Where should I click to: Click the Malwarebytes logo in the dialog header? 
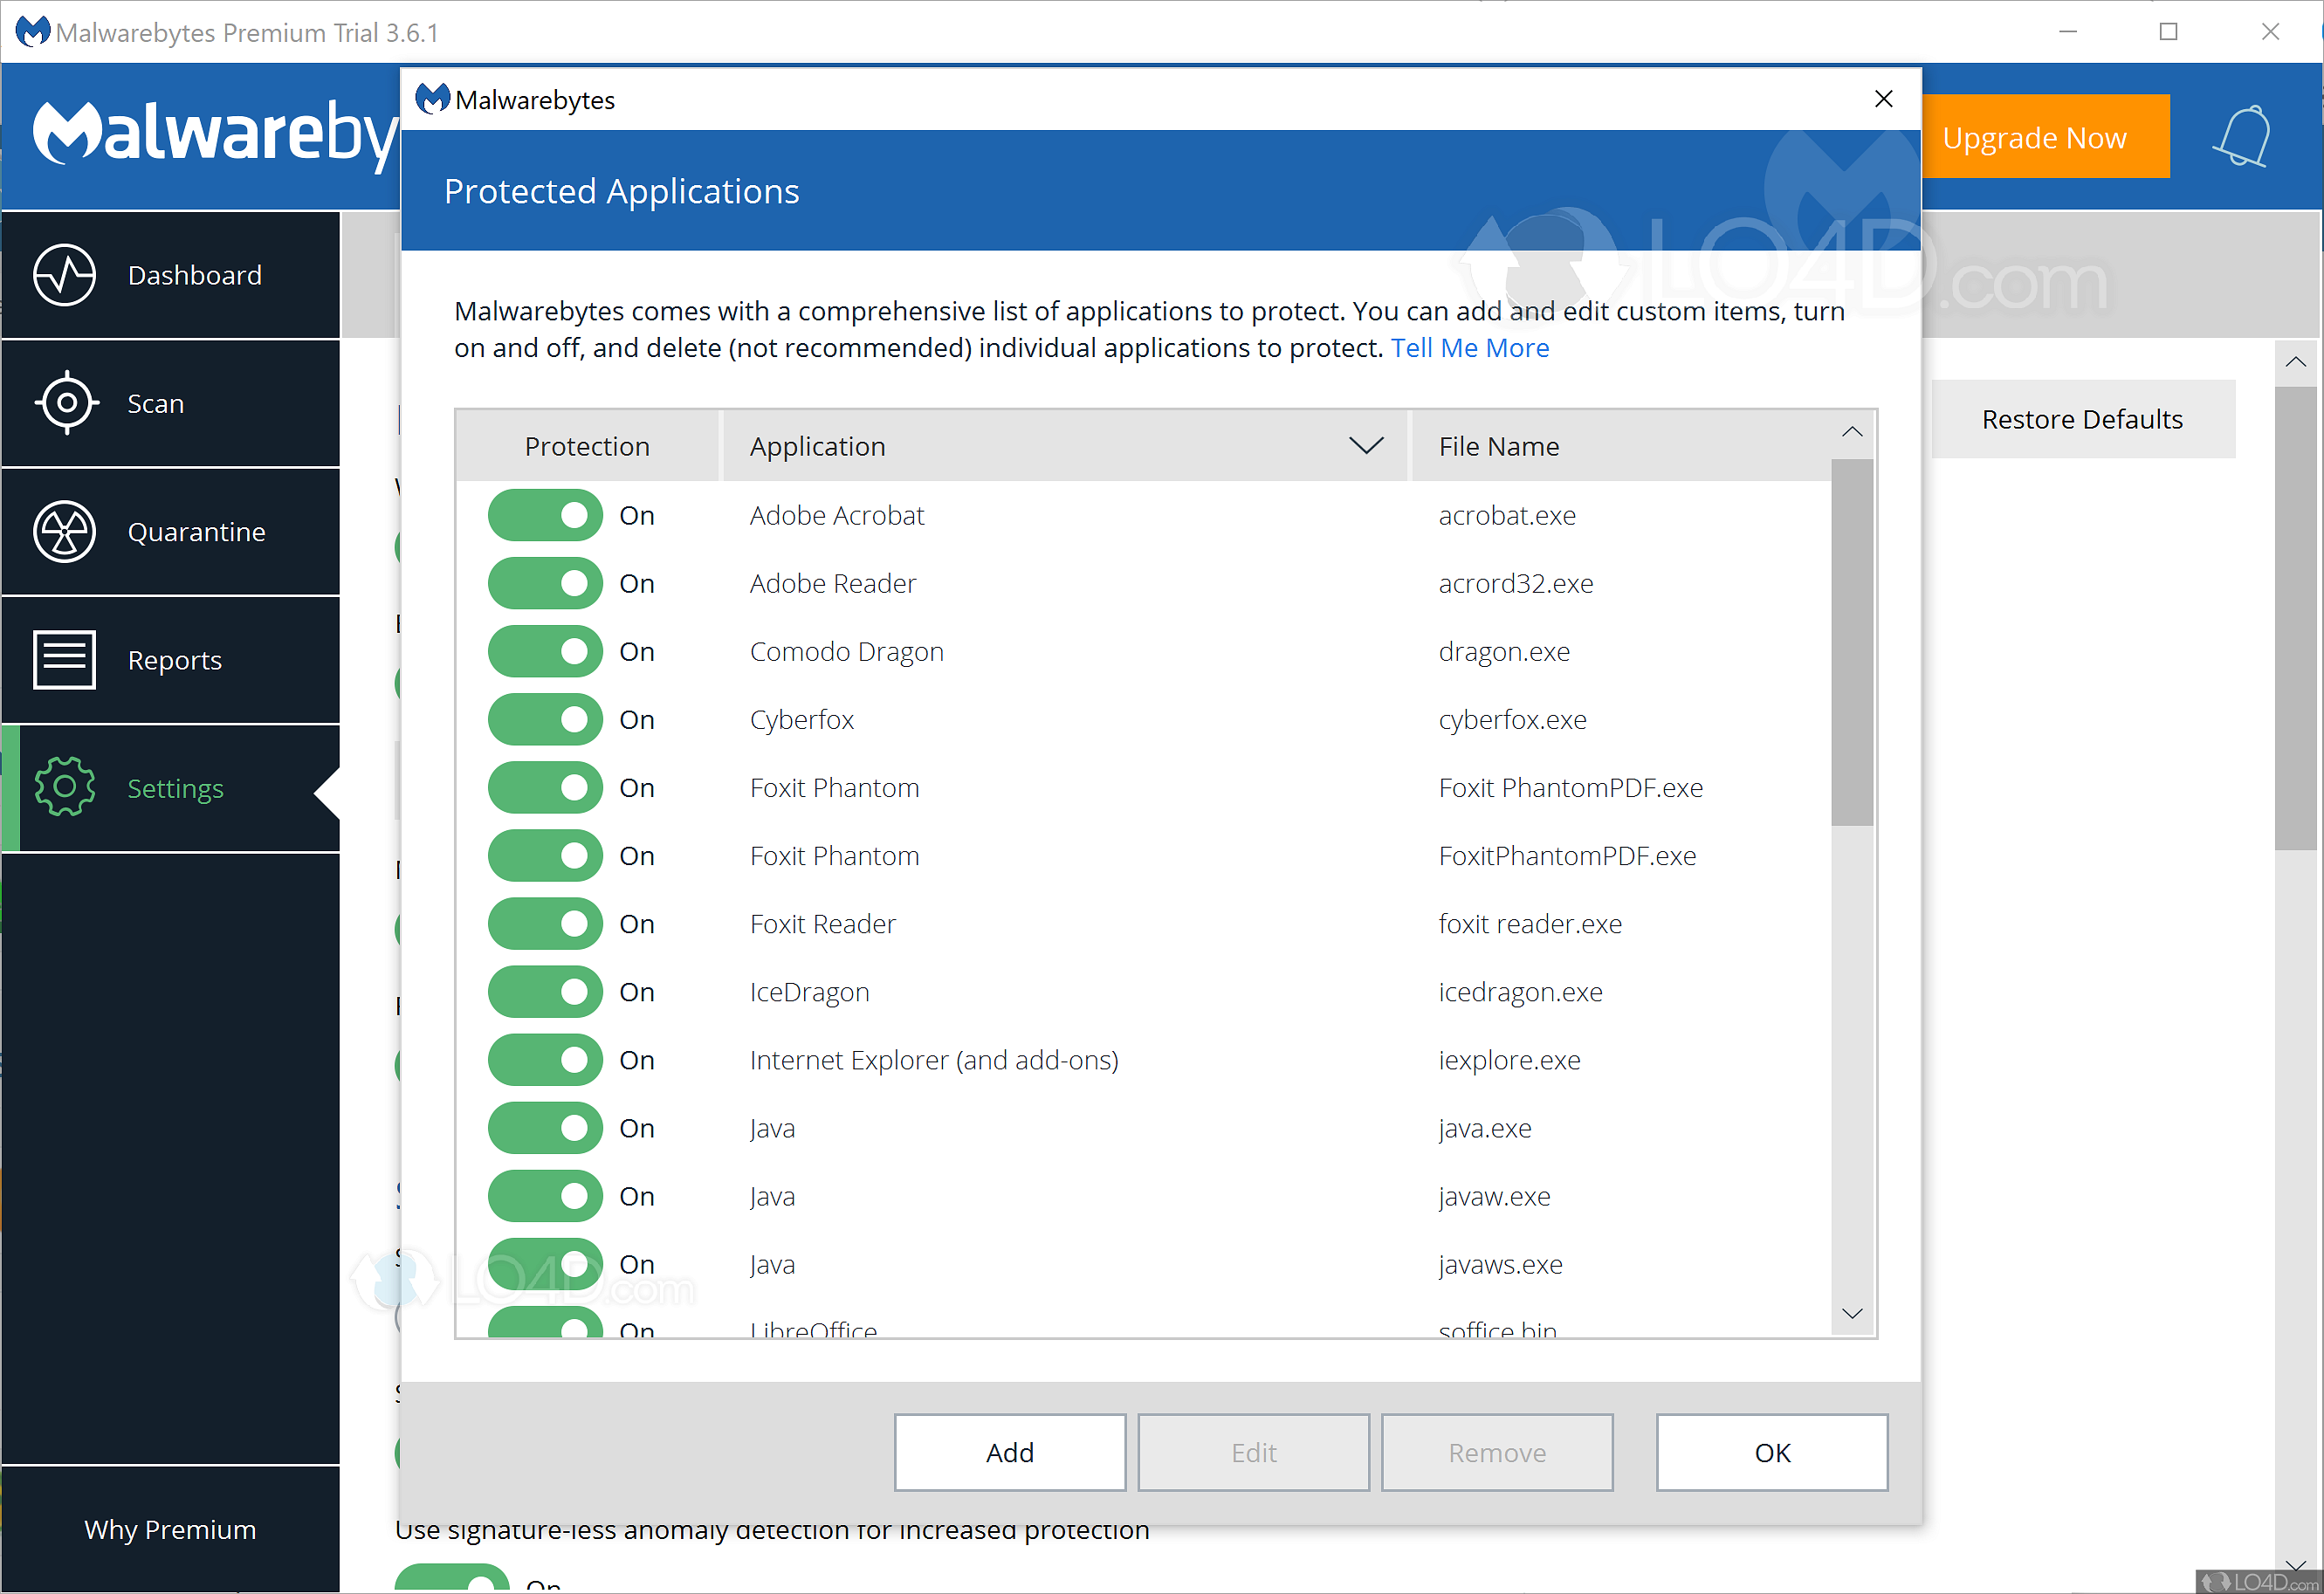433,98
